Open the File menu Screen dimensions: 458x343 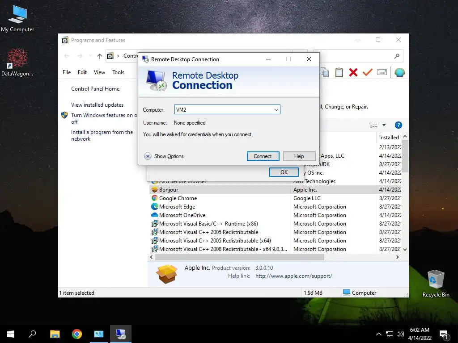click(67, 72)
